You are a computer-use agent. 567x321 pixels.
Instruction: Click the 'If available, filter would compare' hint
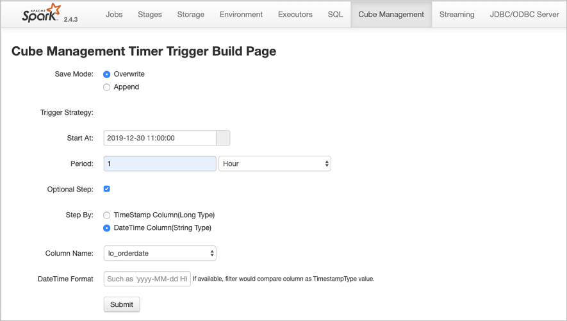[x=283, y=279]
